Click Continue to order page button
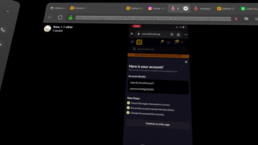258x145 pixels. [158, 124]
